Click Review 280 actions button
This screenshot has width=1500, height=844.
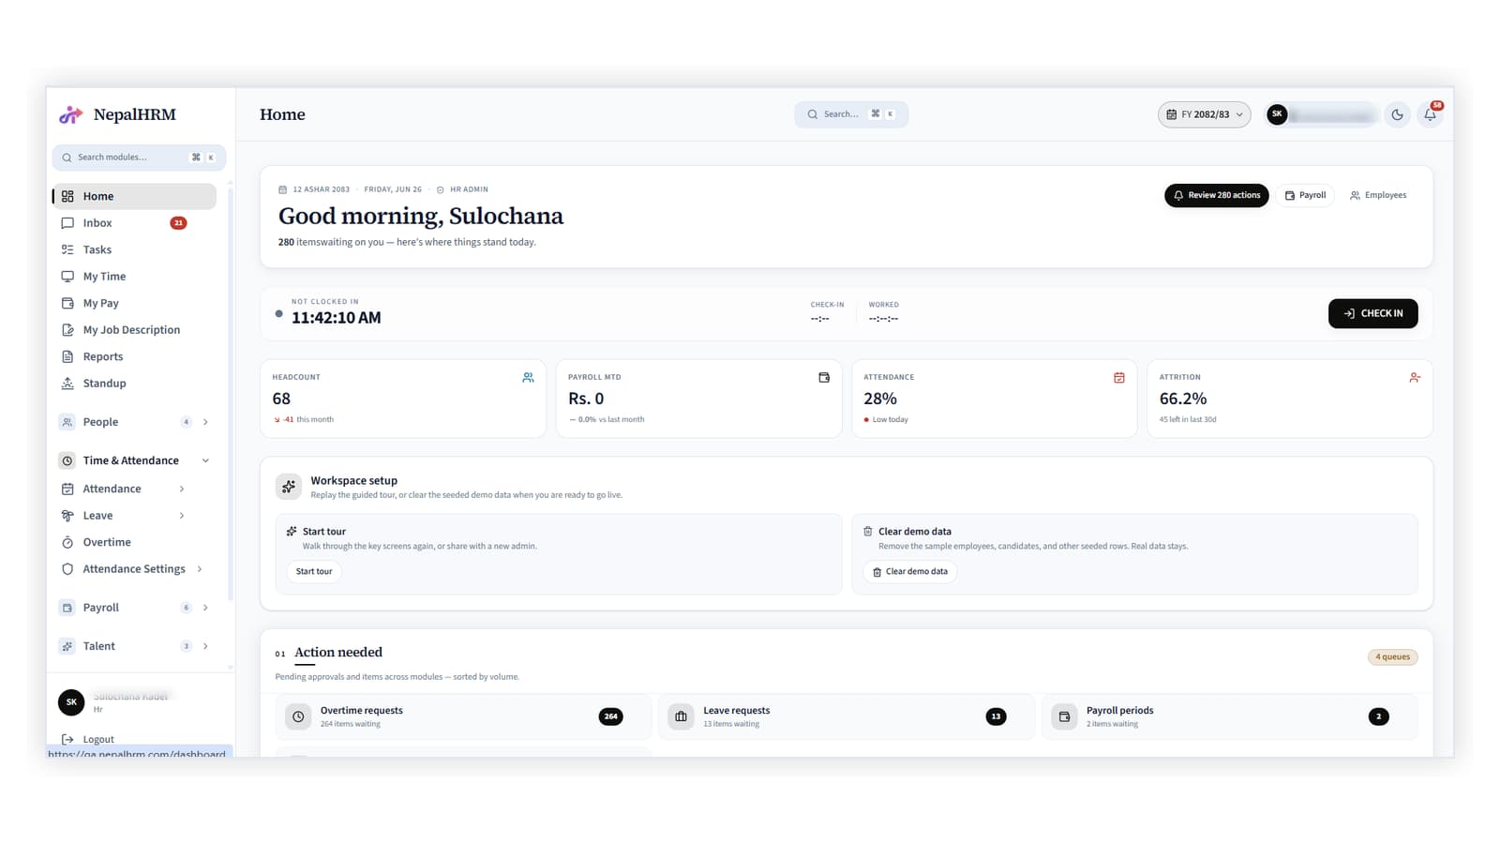pyautogui.click(x=1217, y=195)
